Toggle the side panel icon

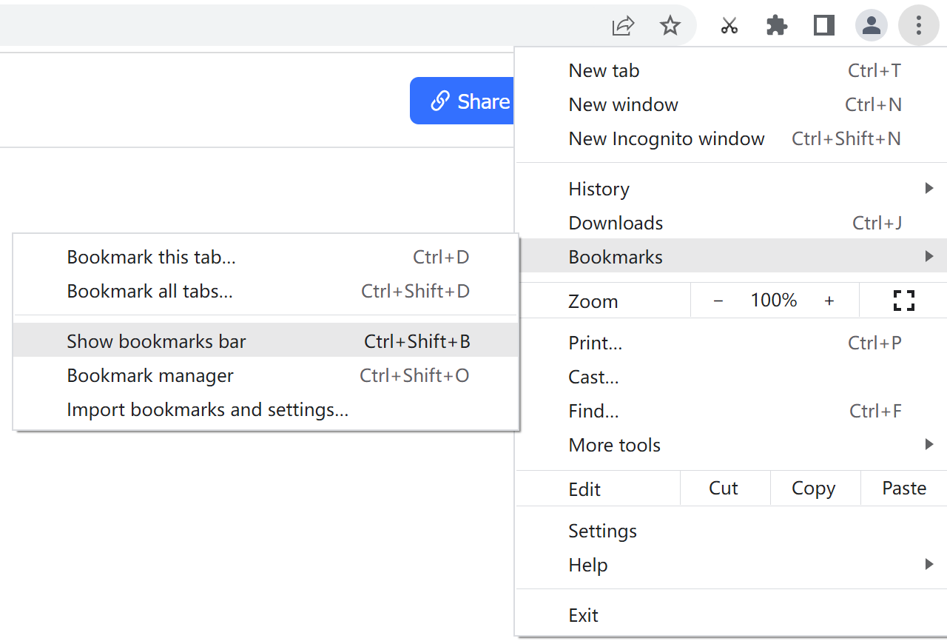click(823, 26)
